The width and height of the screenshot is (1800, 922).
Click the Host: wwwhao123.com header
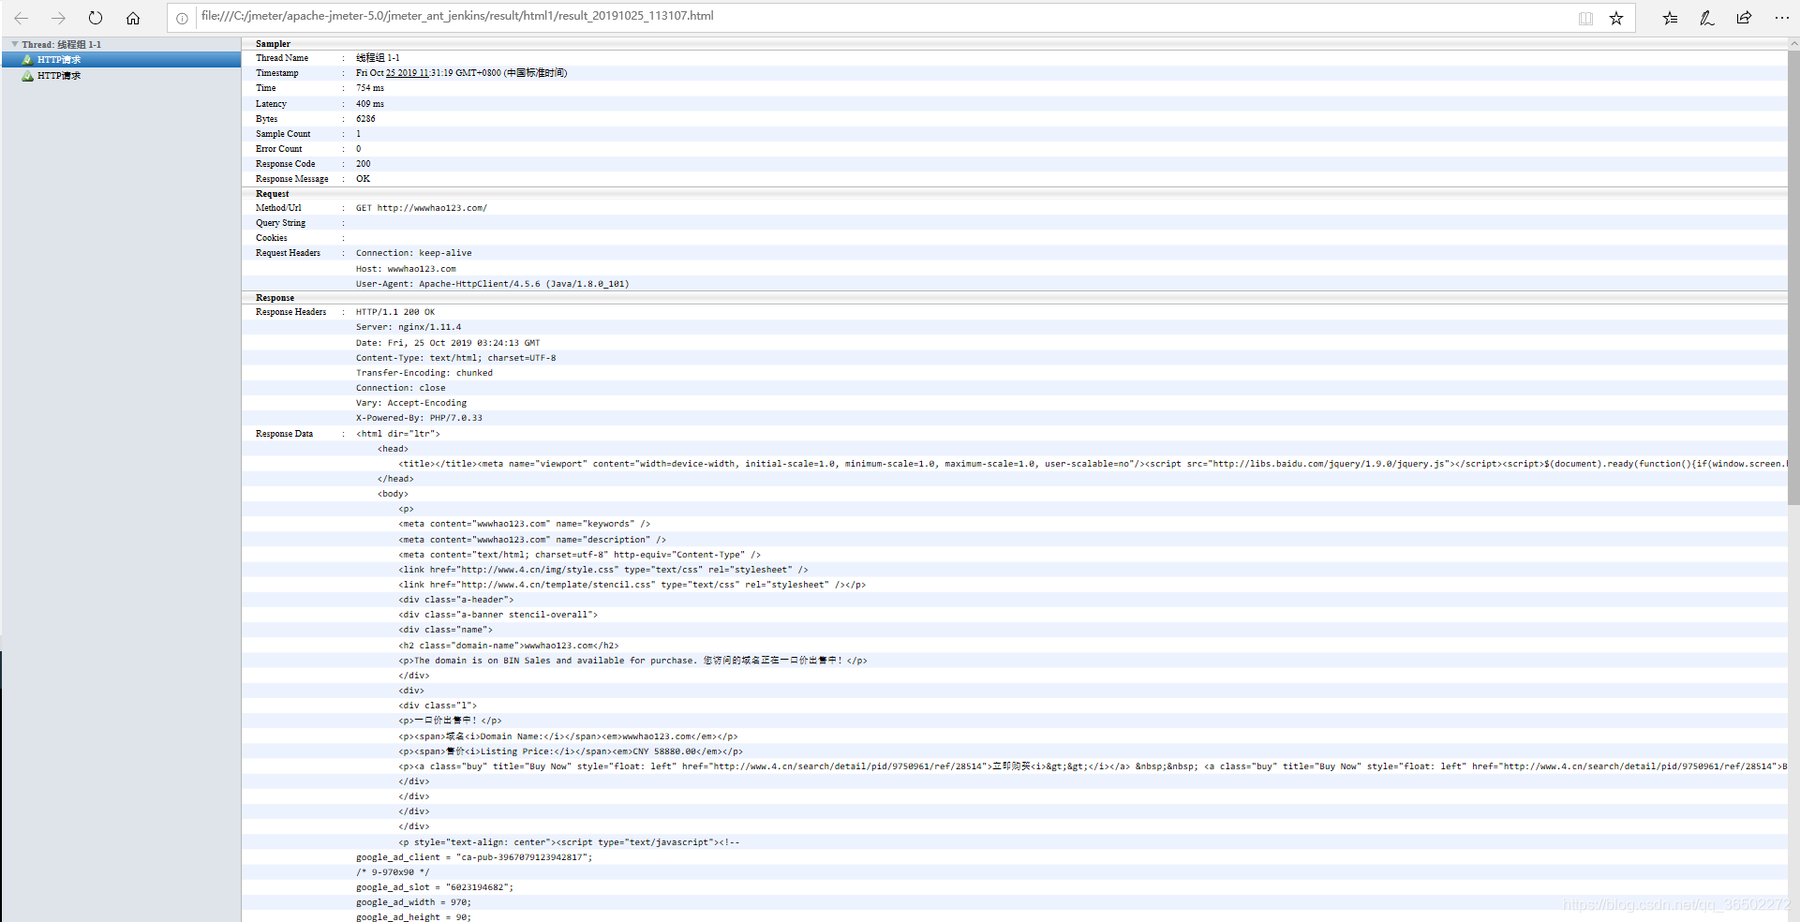(406, 269)
